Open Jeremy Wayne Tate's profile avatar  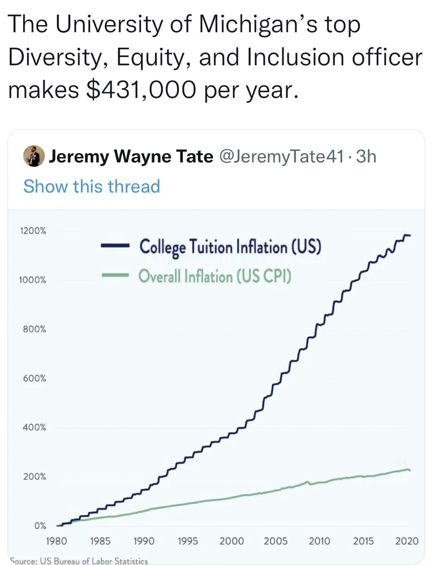[34, 156]
